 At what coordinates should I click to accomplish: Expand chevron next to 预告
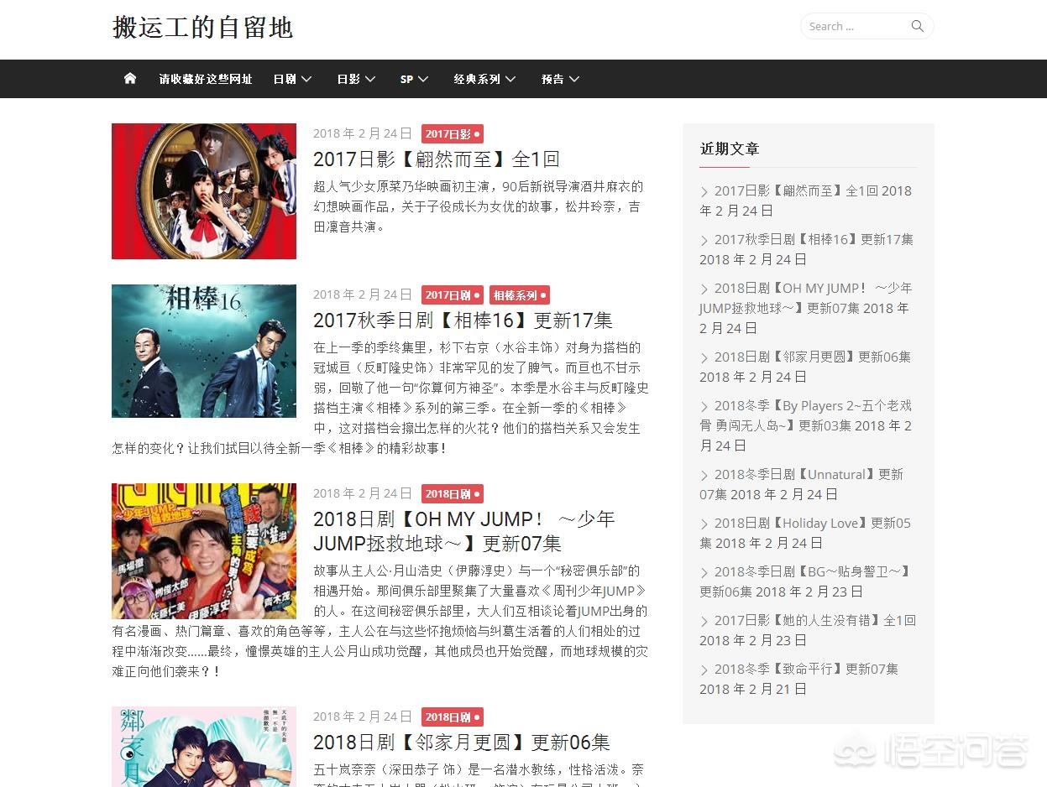[574, 79]
